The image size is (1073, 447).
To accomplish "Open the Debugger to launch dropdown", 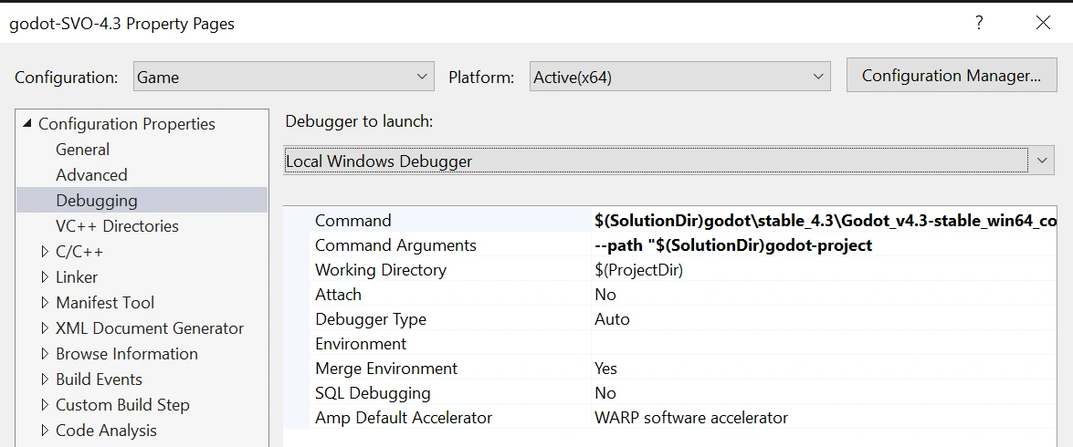I will click(x=668, y=161).
